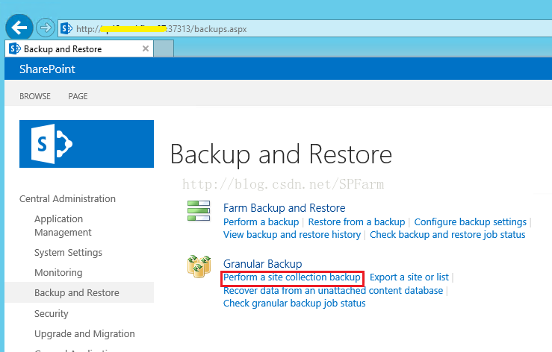Click the SharePoint title in blue bar

tap(47, 69)
